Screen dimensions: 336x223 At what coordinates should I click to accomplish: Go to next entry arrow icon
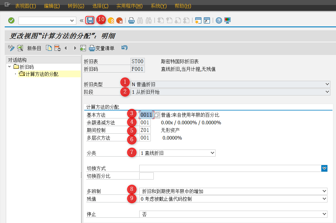[75, 48]
